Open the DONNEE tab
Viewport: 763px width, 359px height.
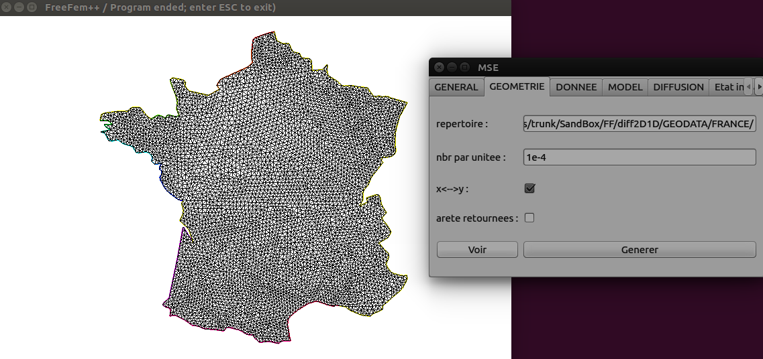coord(576,87)
